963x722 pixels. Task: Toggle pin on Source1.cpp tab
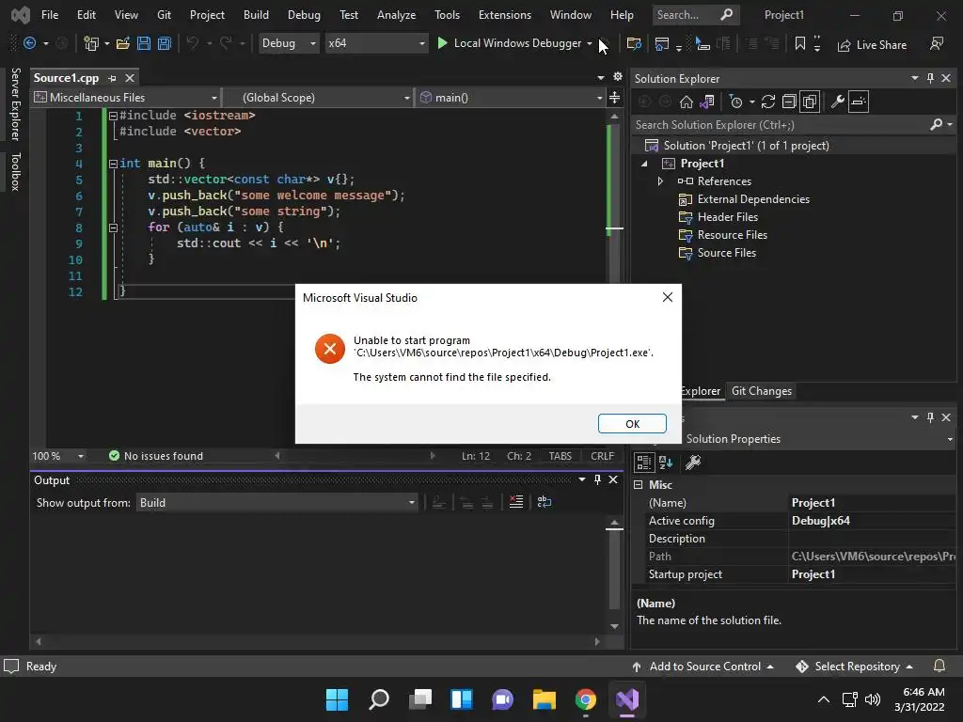[x=112, y=78]
